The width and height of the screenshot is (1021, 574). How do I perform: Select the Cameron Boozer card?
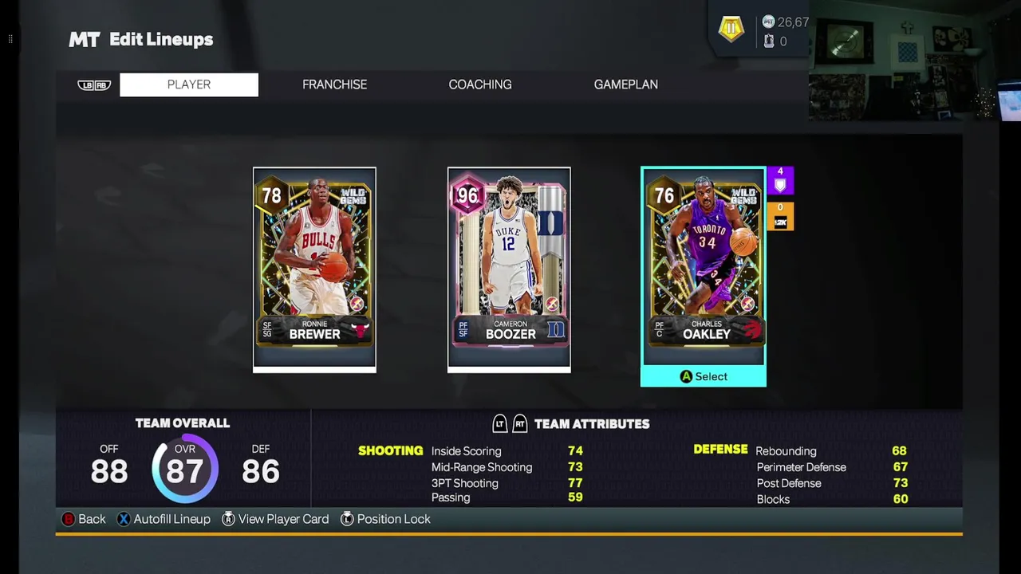[x=509, y=269]
